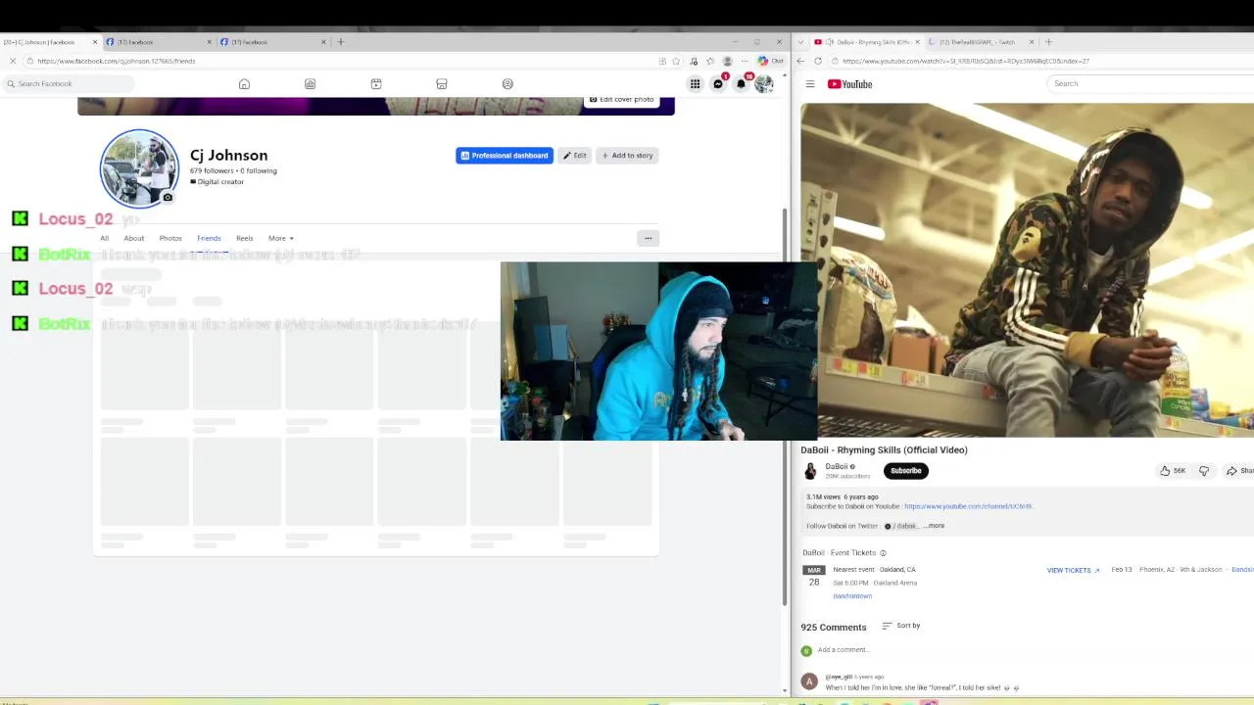
Task: Click the Facebook address bar URL
Action: [x=117, y=61]
